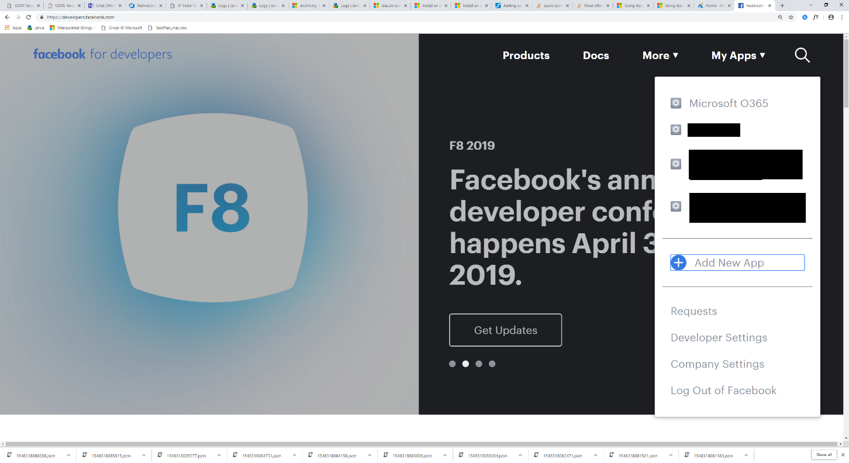Click Show all in the downloads bar
Screen dimensions: 849x463
click(x=824, y=454)
